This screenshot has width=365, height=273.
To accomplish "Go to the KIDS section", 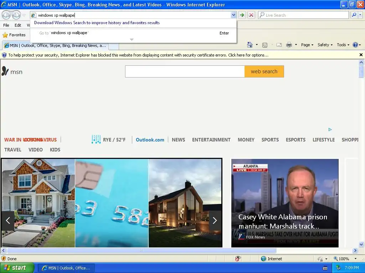I will (55, 150).
